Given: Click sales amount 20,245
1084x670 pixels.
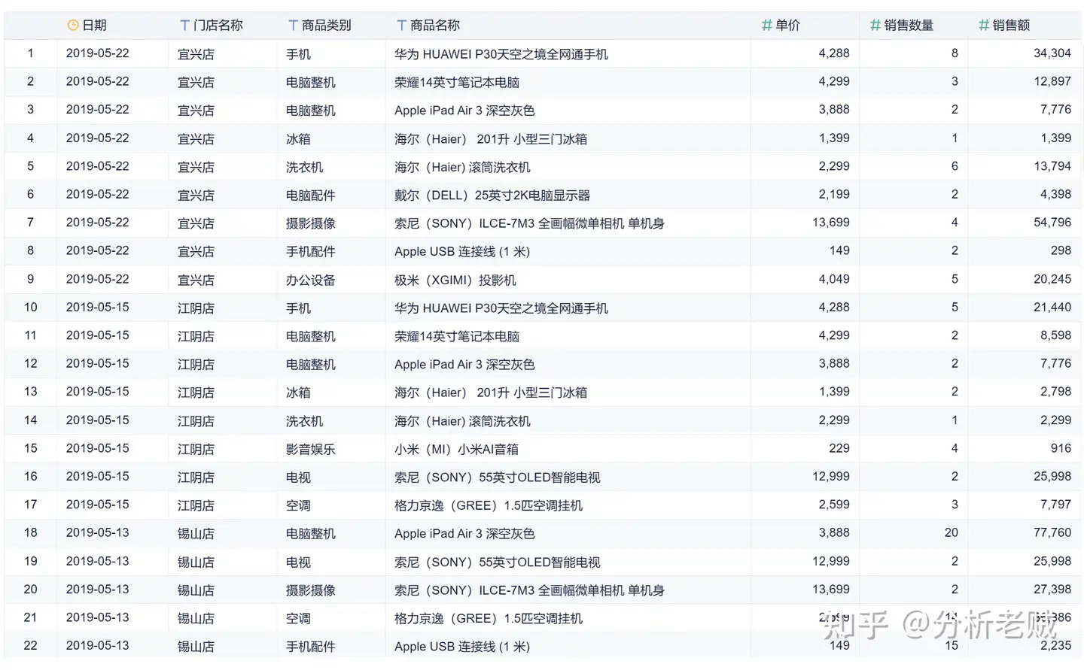Looking at the screenshot, I should pyautogui.click(x=1052, y=279).
